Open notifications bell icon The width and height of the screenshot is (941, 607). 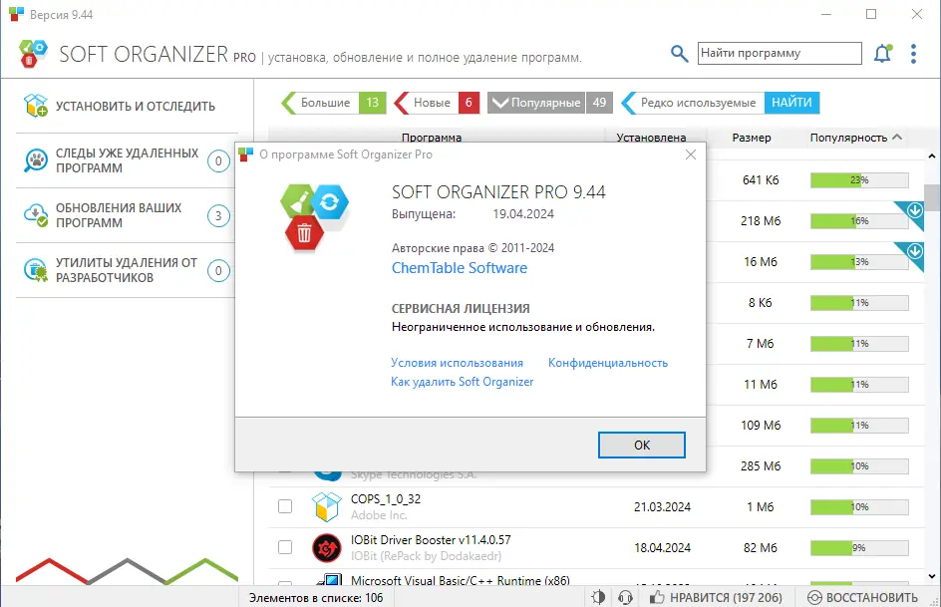[883, 54]
